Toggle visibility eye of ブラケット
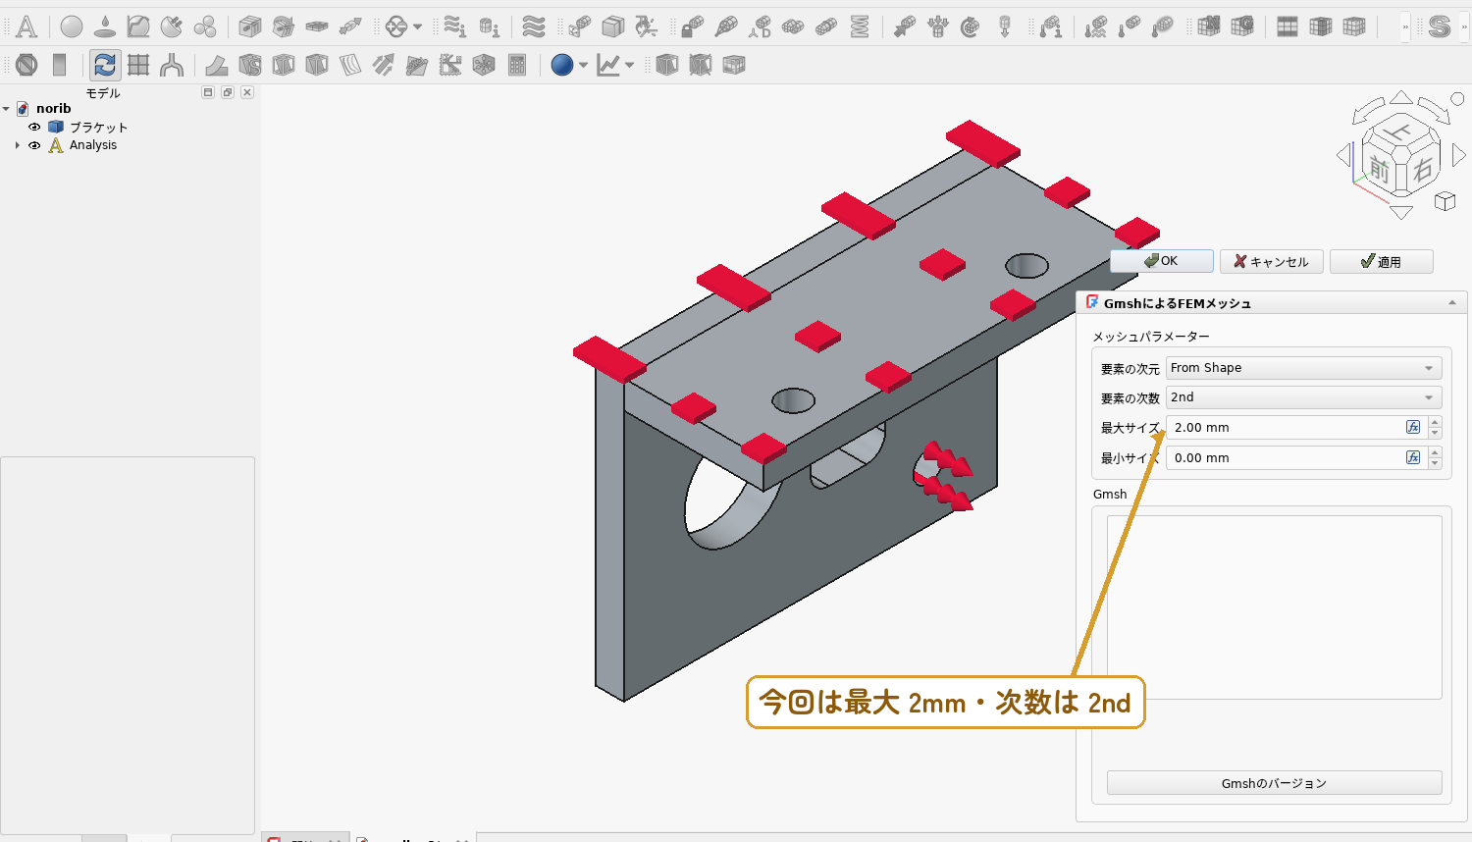Viewport: 1472px width, 842px height. [x=34, y=127]
